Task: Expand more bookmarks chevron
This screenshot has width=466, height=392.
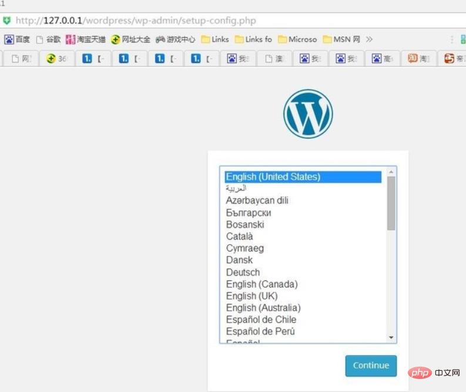Action: coord(369,39)
